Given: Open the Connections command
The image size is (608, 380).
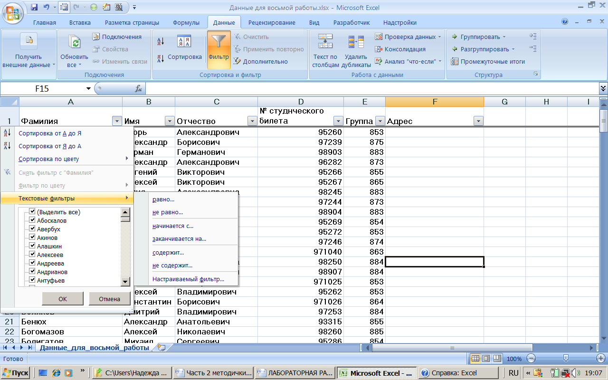Looking at the screenshot, I should 117,37.
